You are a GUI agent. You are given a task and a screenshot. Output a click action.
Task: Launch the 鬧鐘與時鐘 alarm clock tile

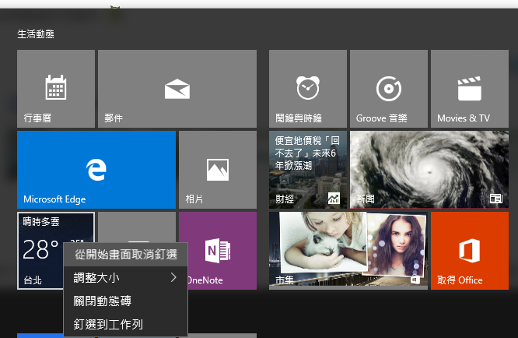click(x=307, y=89)
